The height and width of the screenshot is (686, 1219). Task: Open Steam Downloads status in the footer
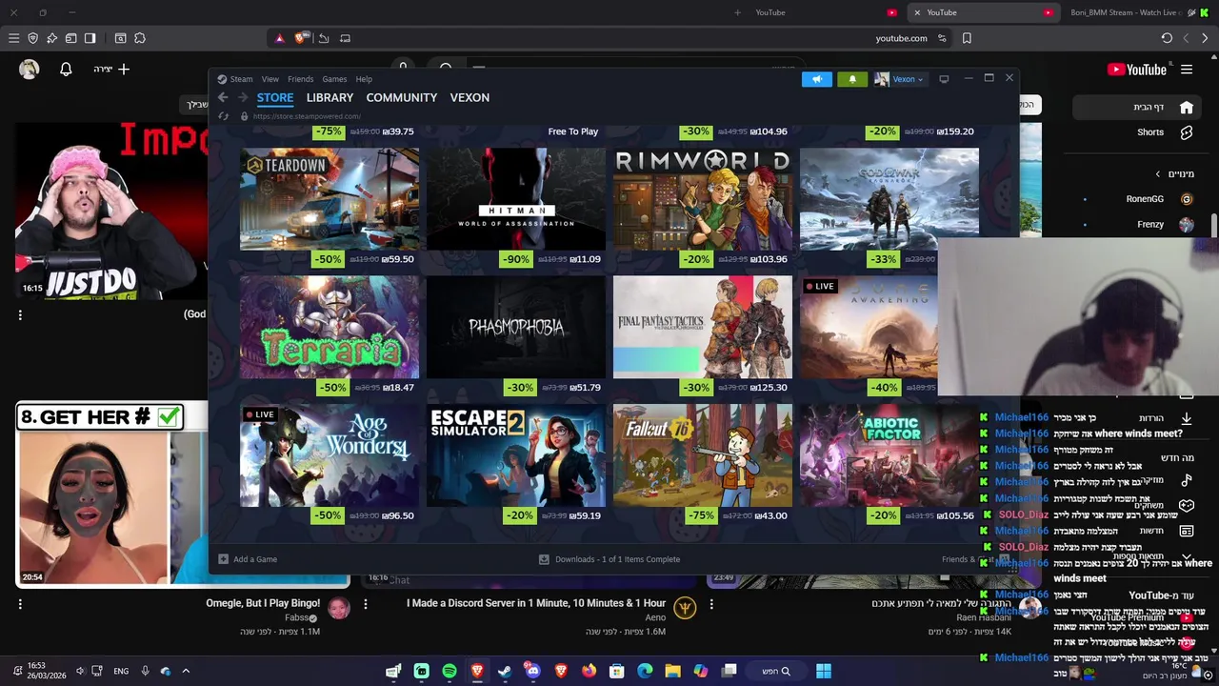(x=609, y=559)
